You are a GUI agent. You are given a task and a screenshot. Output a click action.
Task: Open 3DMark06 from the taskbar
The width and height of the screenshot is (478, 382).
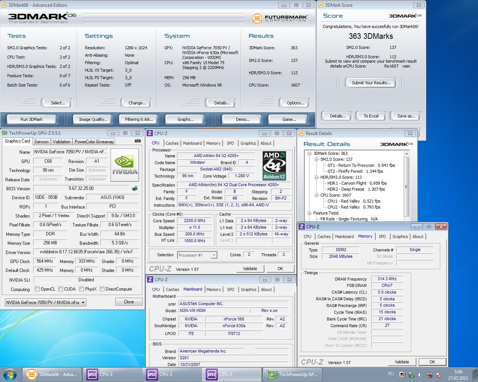tap(52, 375)
